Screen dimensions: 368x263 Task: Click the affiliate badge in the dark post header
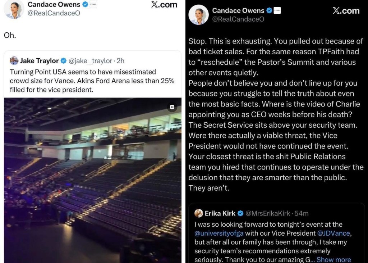[x=277, y=11]
